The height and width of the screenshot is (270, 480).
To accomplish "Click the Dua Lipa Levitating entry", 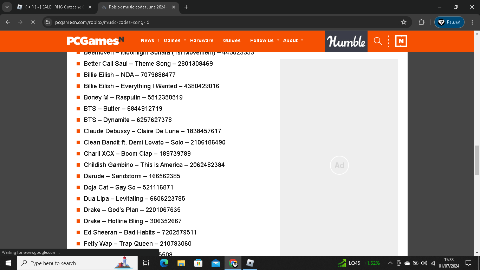I will tap(135, 199).
